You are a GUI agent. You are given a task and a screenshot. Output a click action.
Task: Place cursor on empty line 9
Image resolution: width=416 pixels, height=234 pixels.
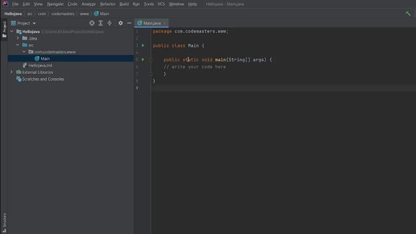click(284, 88)
